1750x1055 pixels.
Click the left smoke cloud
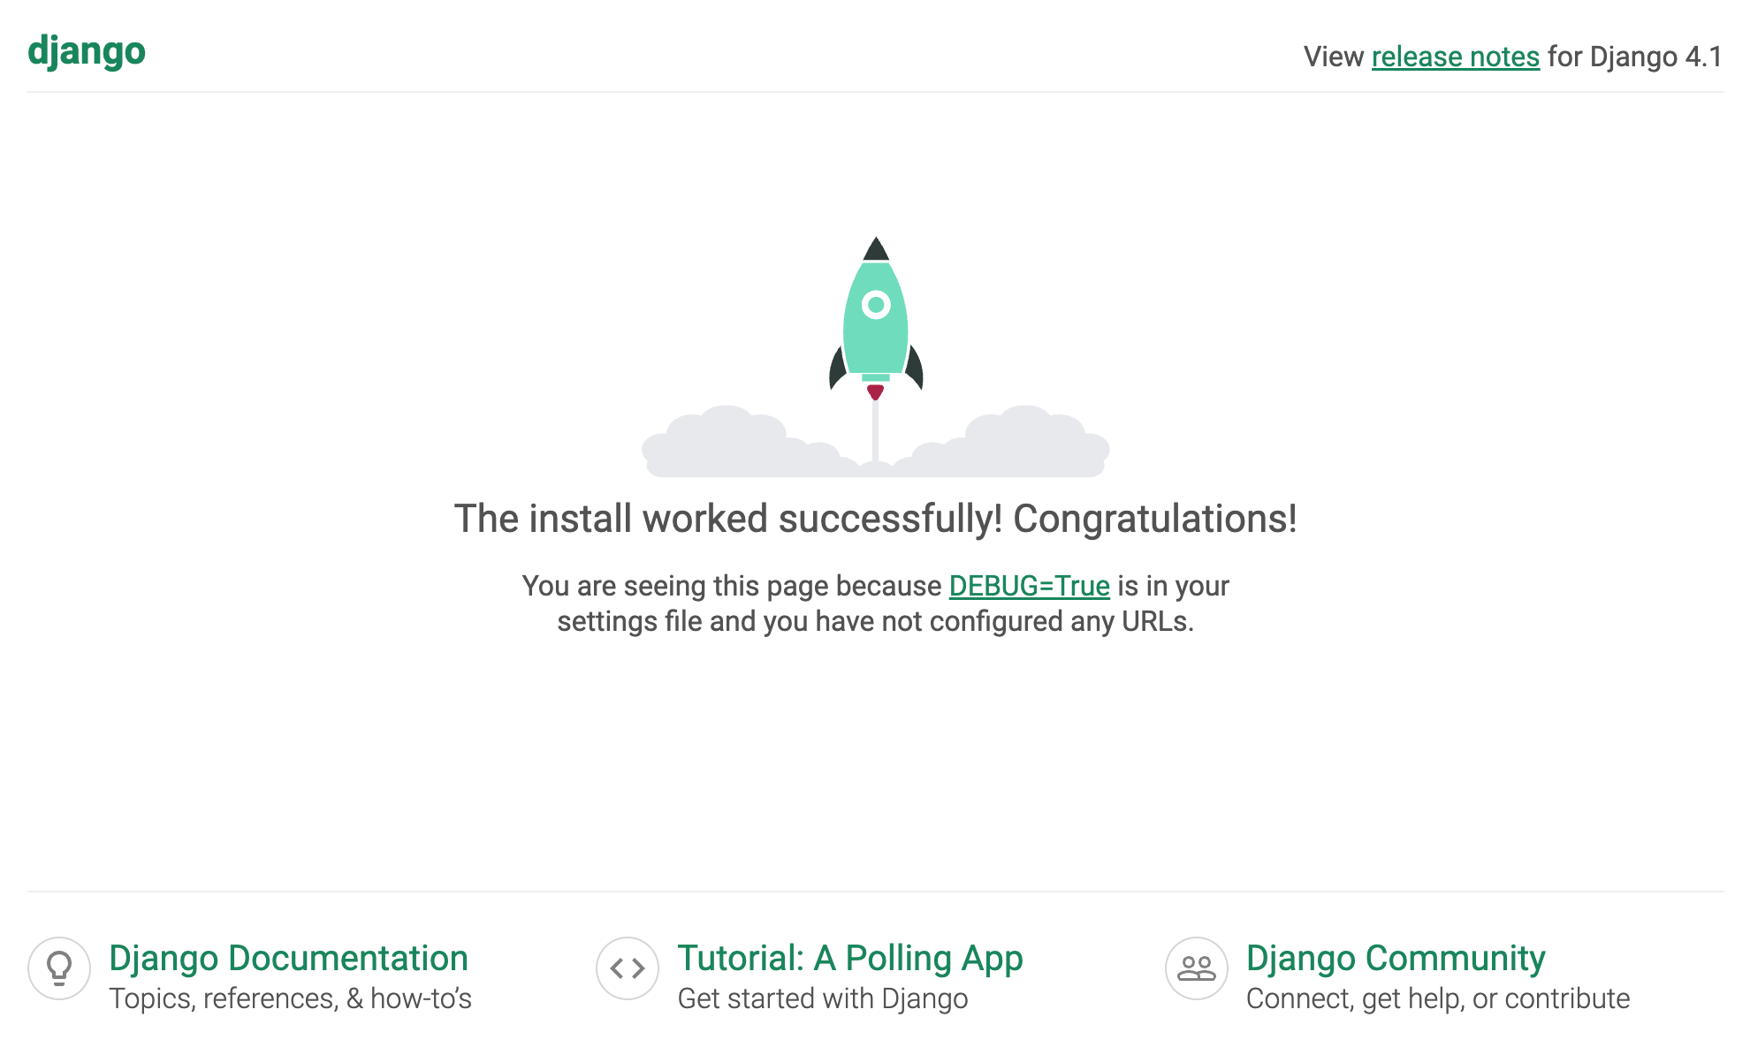pos(734,446)
